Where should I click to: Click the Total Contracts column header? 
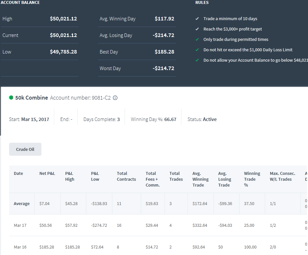click(126, 176)
